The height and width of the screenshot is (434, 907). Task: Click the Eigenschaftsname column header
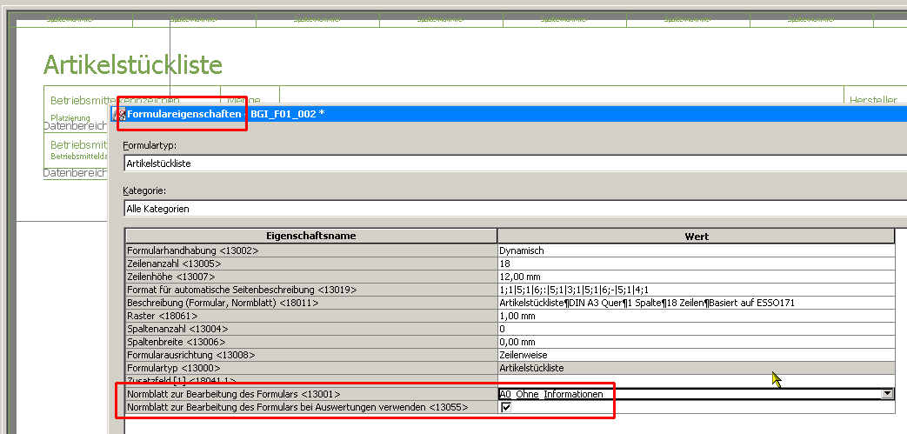coord(311,236)
